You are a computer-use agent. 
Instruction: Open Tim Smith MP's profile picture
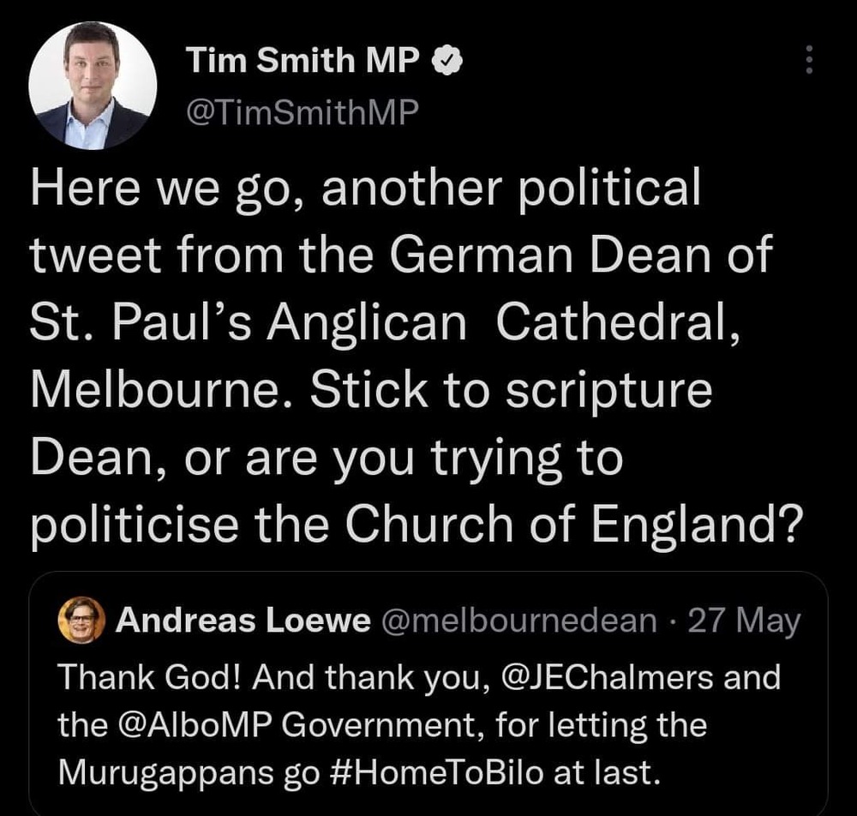click(93, 86)
